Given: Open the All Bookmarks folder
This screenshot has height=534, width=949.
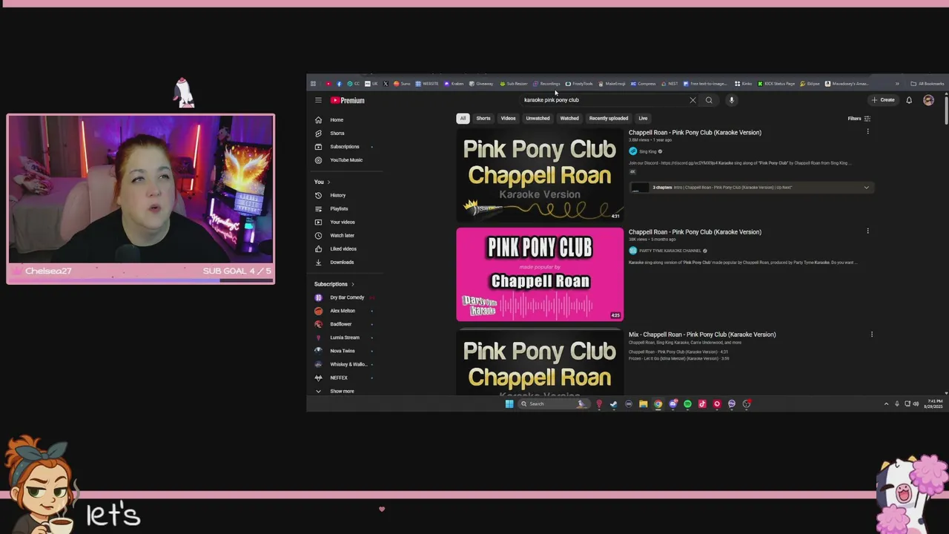Looking at the screenshot, I should pyautogui.click(x=927, y=84).
